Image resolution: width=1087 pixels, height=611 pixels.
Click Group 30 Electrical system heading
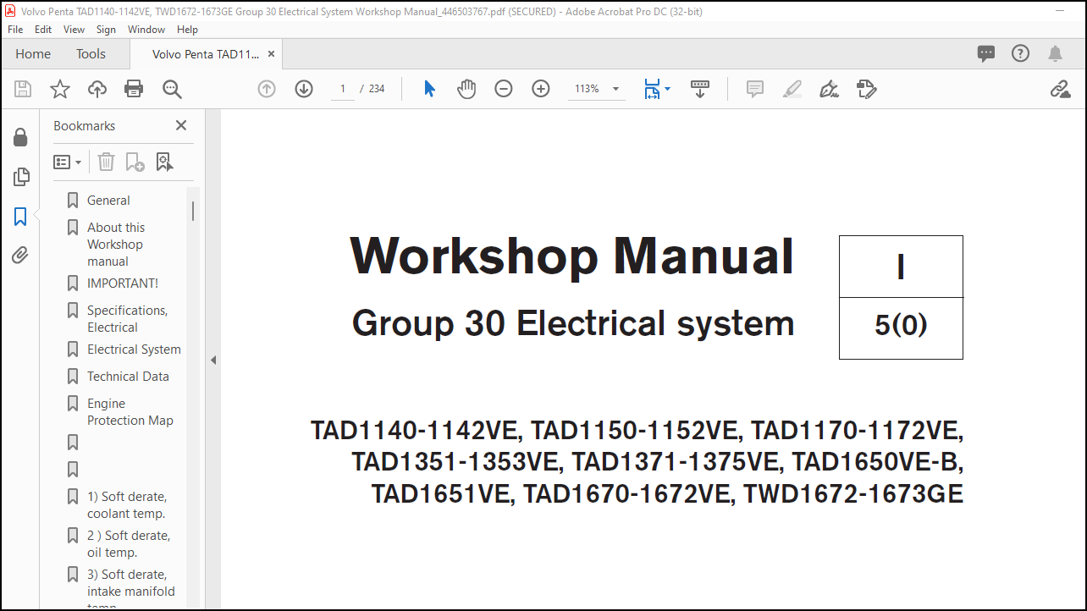coord(573,324)
